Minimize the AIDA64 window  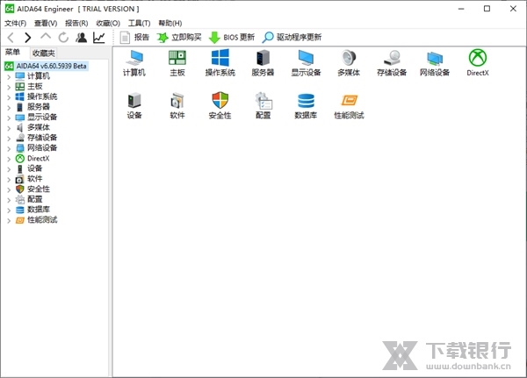(461, 9)
